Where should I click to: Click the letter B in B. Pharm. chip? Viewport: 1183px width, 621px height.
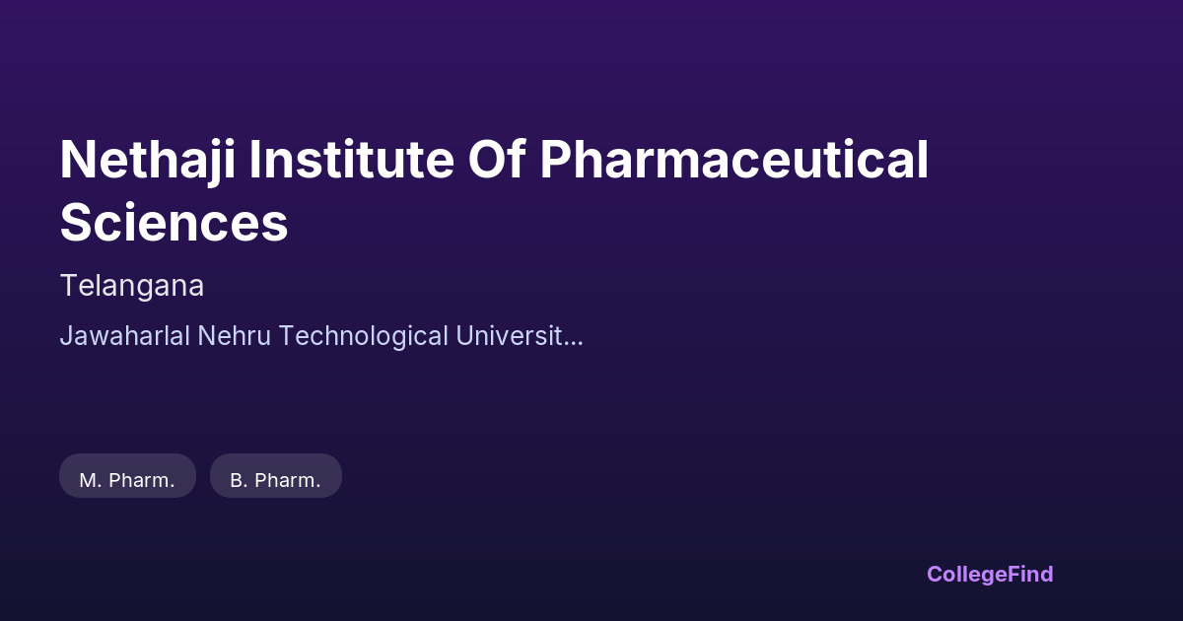[x=237, y=481]
